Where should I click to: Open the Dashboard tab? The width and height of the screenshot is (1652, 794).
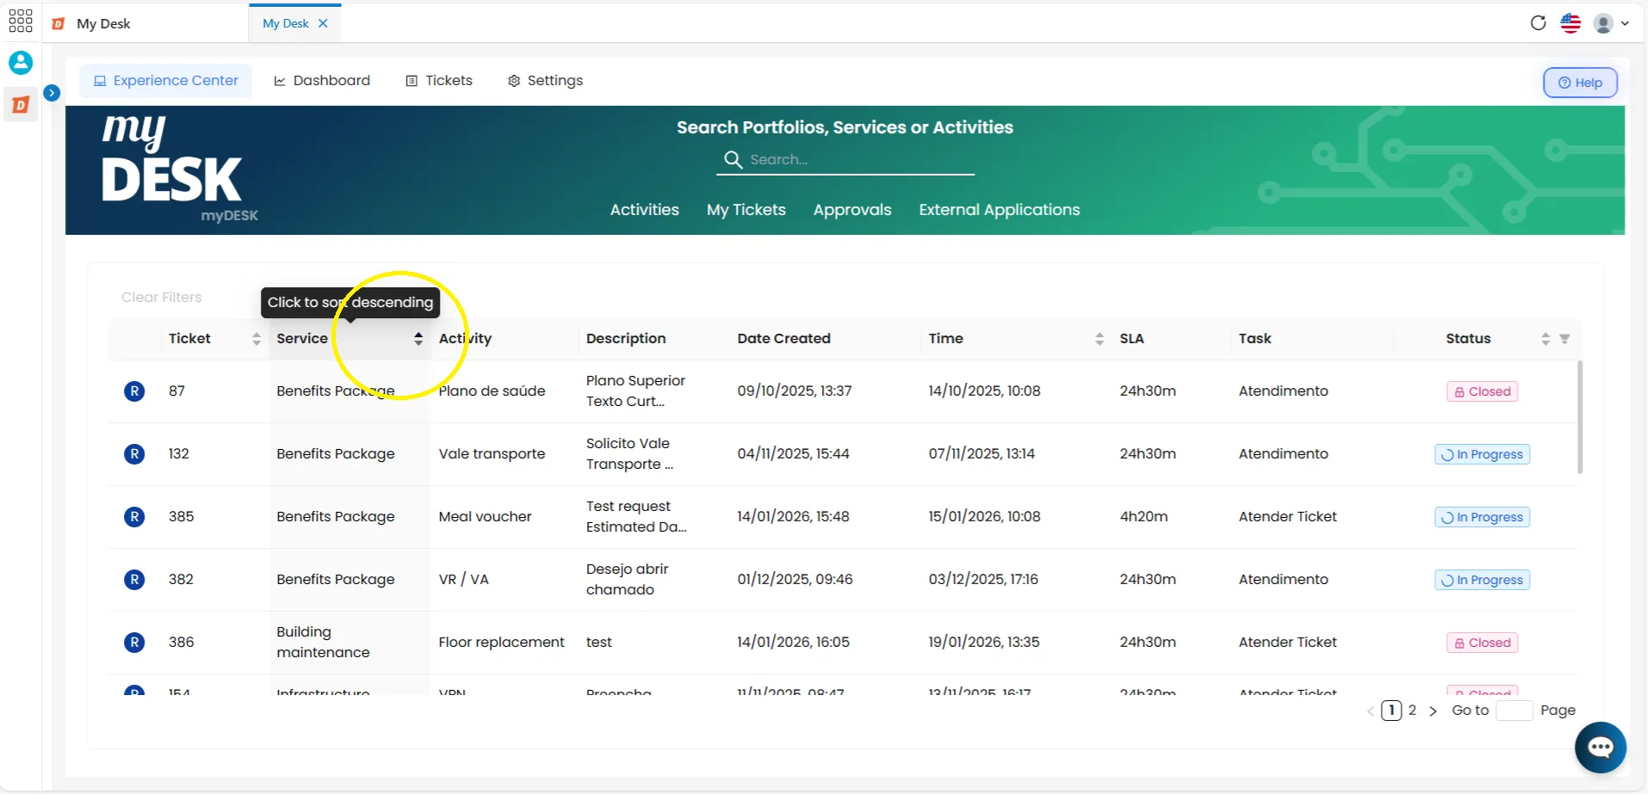coord(322,81)
